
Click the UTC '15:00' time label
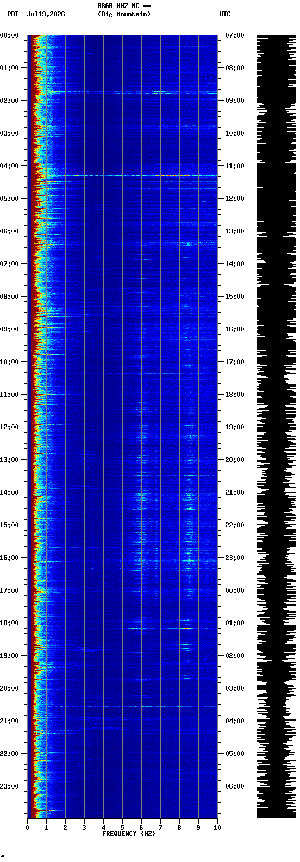[x=235, y=297]
